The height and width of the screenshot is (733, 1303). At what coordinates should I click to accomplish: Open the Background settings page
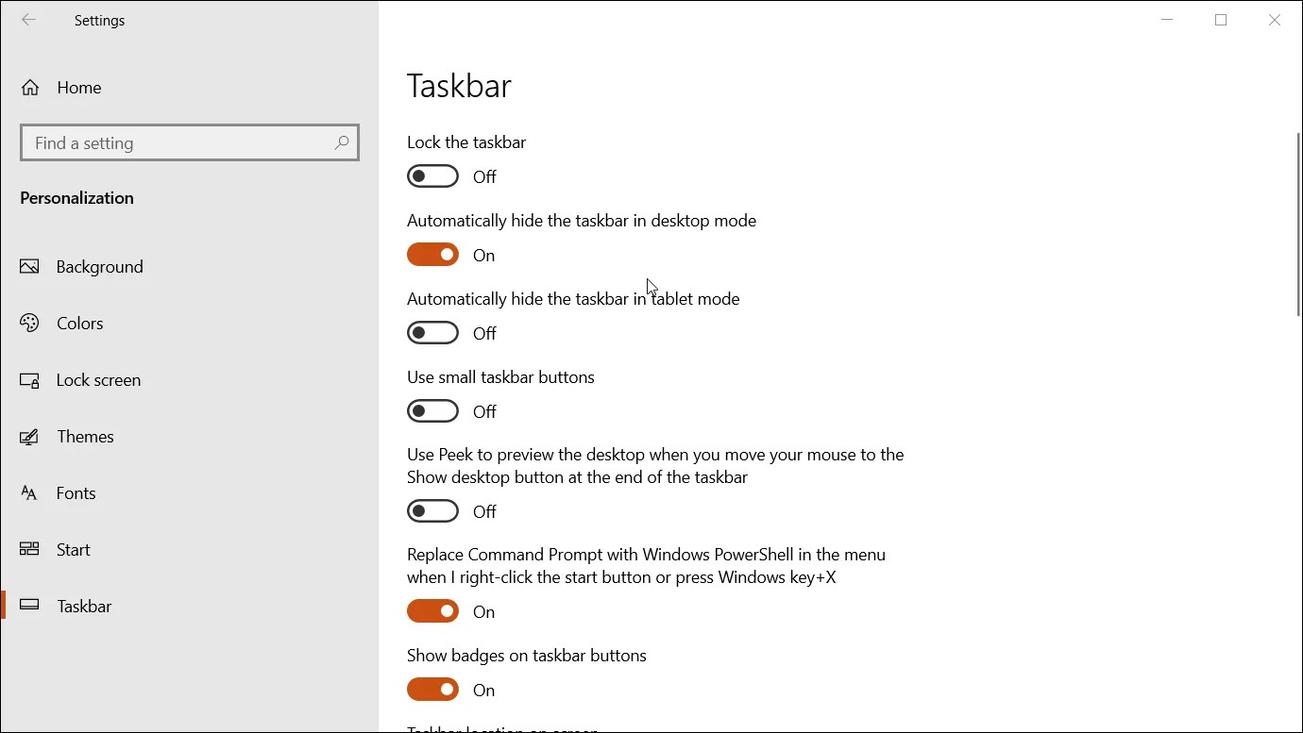[189, 267]
